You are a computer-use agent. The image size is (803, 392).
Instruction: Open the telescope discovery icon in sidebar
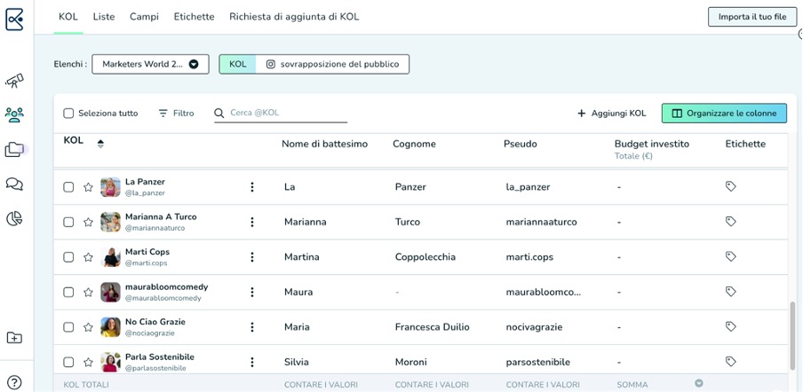[x=14, y=82]
